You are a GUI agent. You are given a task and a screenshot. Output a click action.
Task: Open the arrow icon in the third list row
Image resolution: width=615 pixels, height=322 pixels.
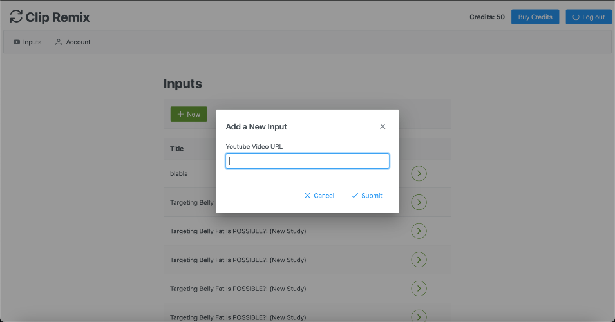[x=419, y=231]
